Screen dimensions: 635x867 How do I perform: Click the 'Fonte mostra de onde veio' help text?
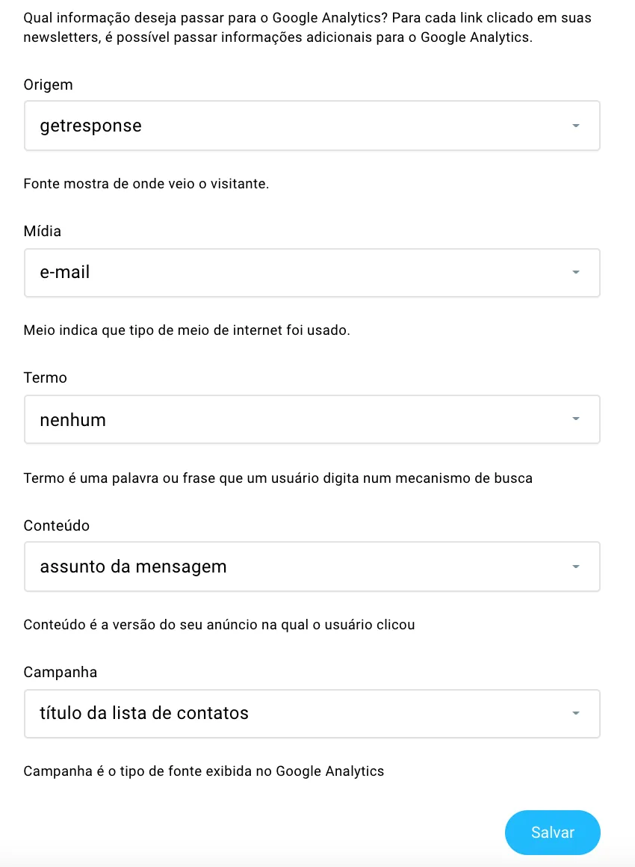coord(146,184)
